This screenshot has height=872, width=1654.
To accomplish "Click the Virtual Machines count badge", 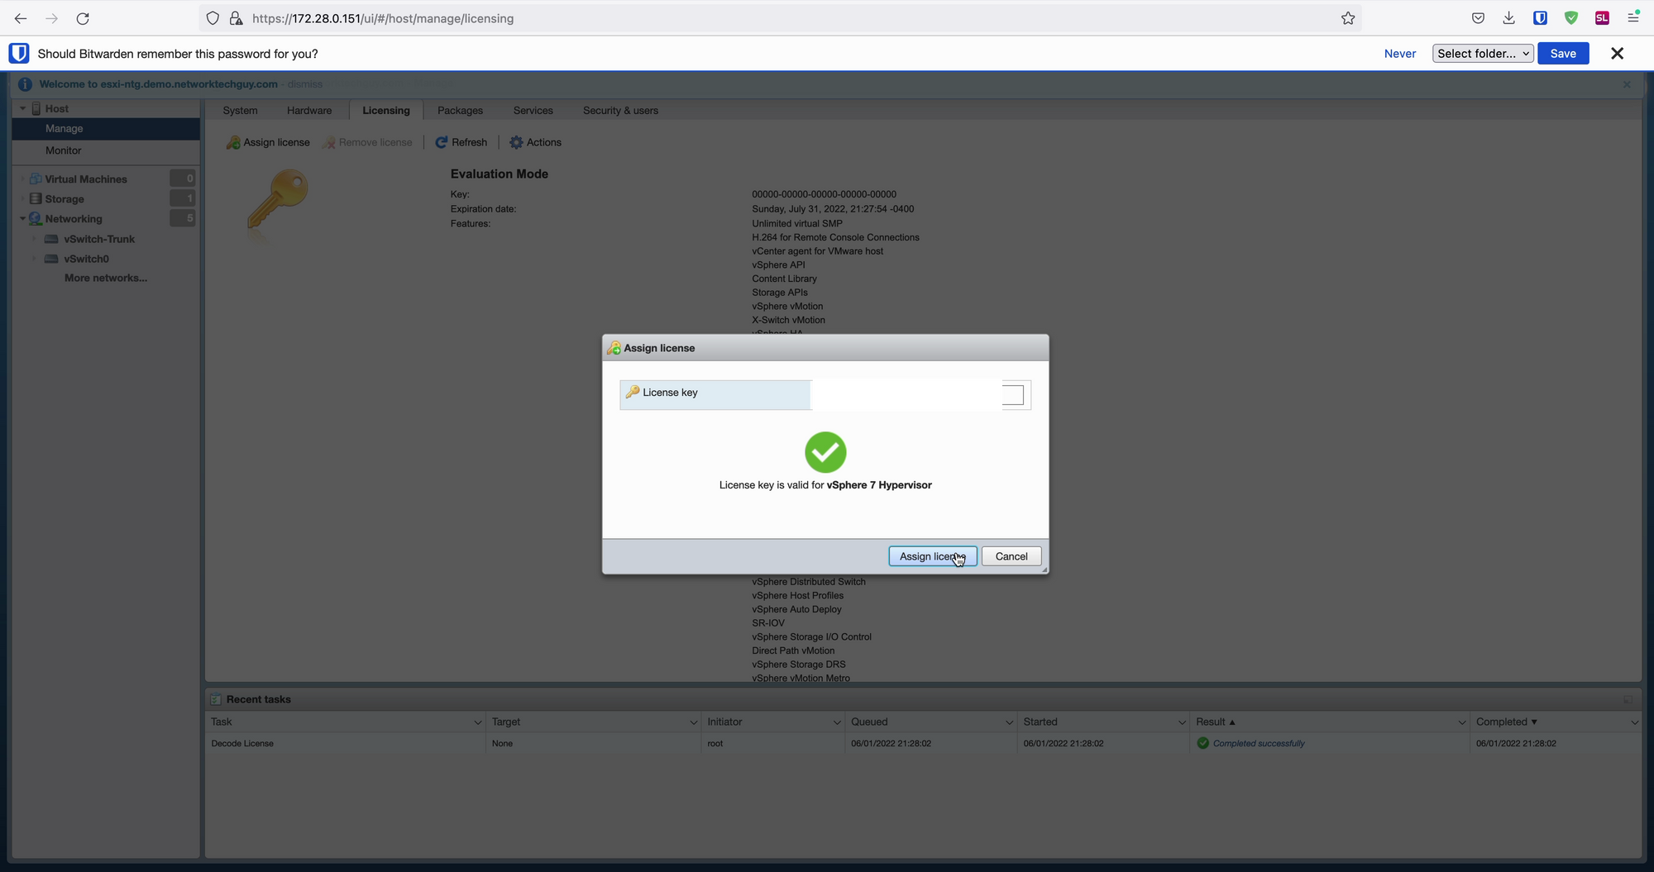I will 183,179.
